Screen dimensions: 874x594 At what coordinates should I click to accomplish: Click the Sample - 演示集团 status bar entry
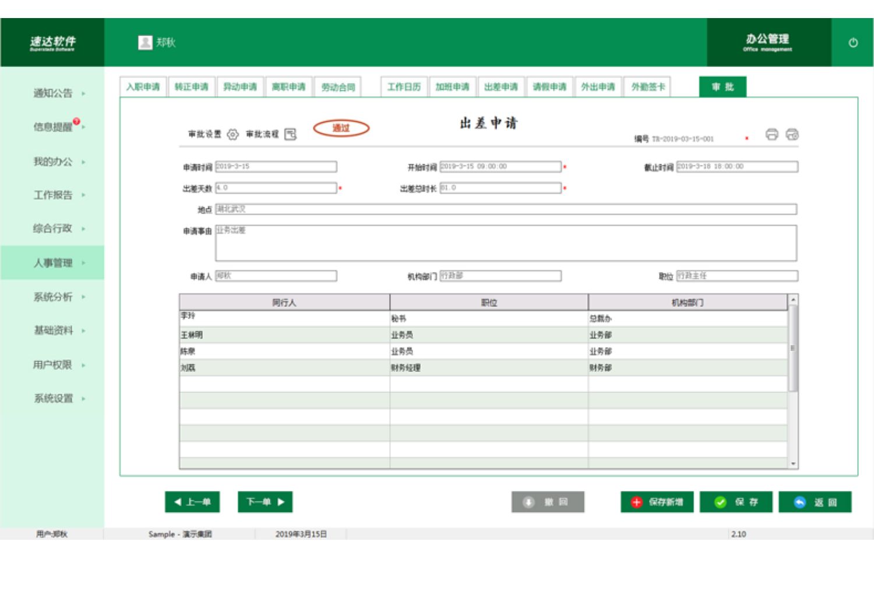[x=179, y=534]
